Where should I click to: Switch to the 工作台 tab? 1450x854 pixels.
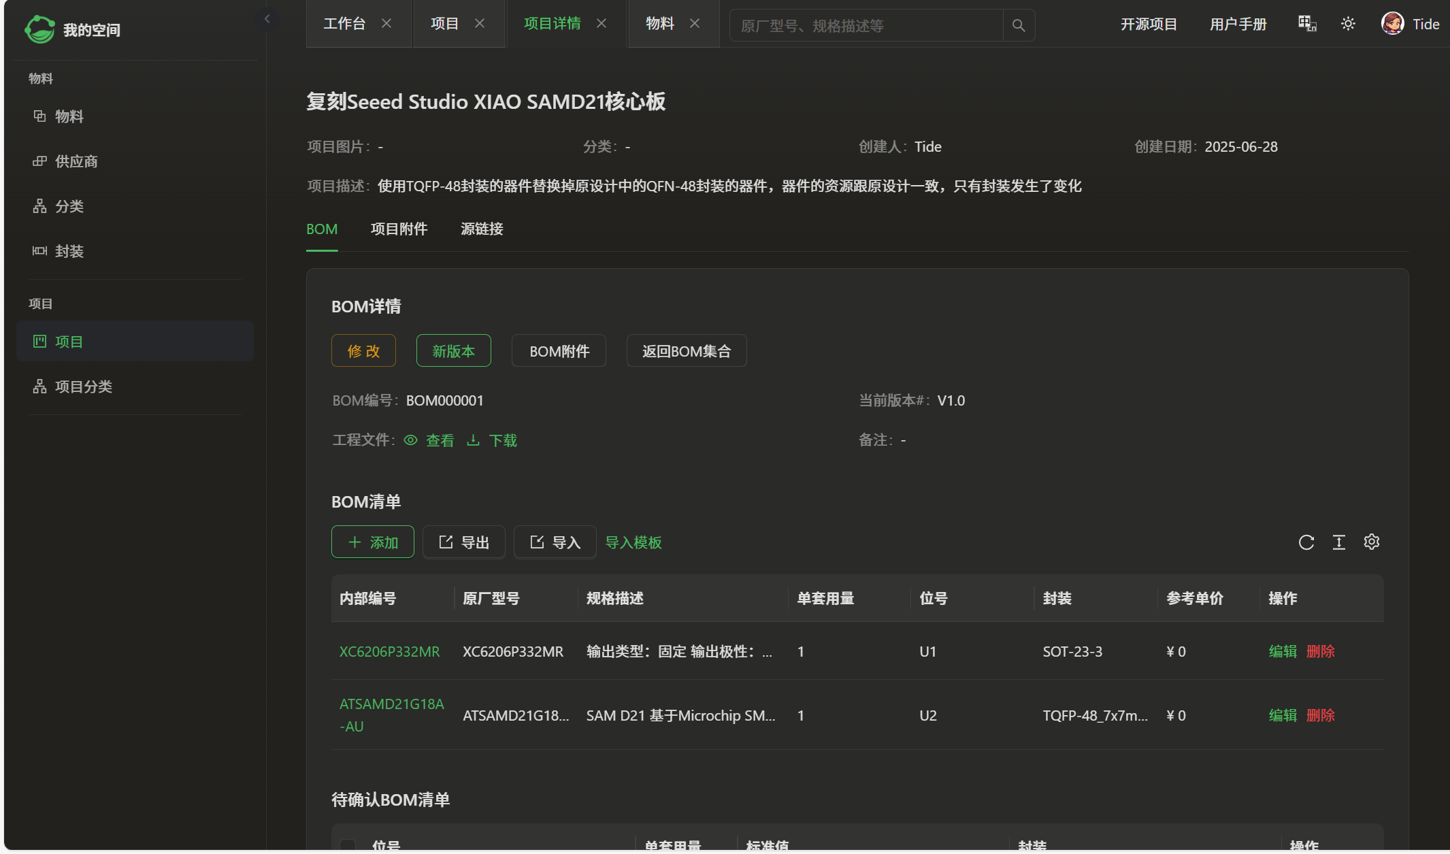click(344, 23)
